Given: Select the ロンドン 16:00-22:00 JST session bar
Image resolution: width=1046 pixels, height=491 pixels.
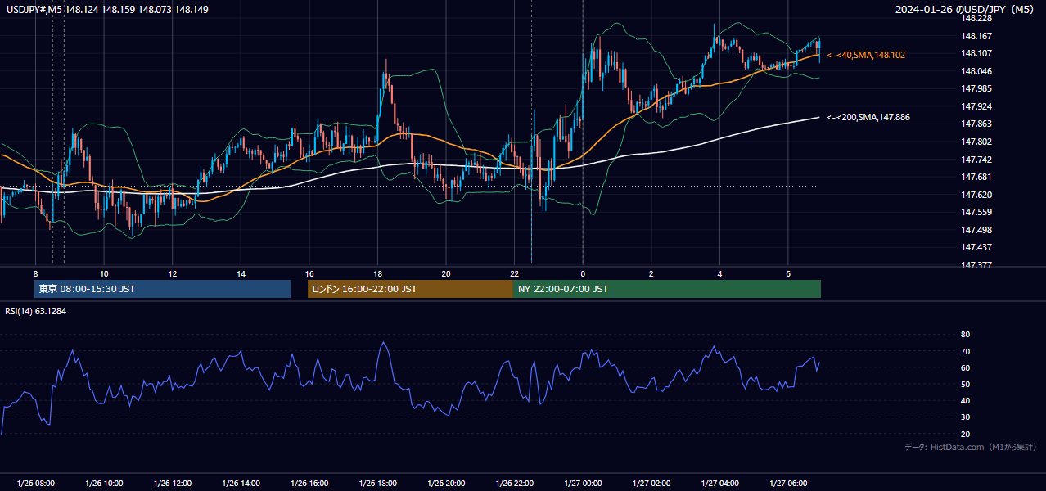Looking at the screenshot, I should [410, 289].
